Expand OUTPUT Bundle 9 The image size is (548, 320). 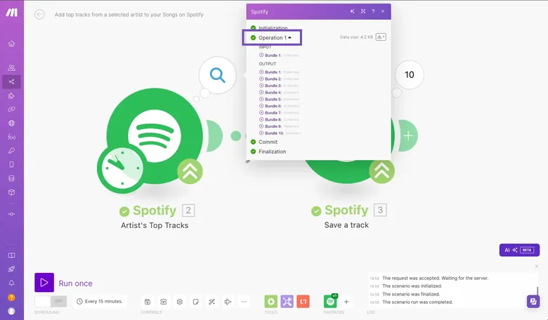pyautogui.click(x=261, y=126)
